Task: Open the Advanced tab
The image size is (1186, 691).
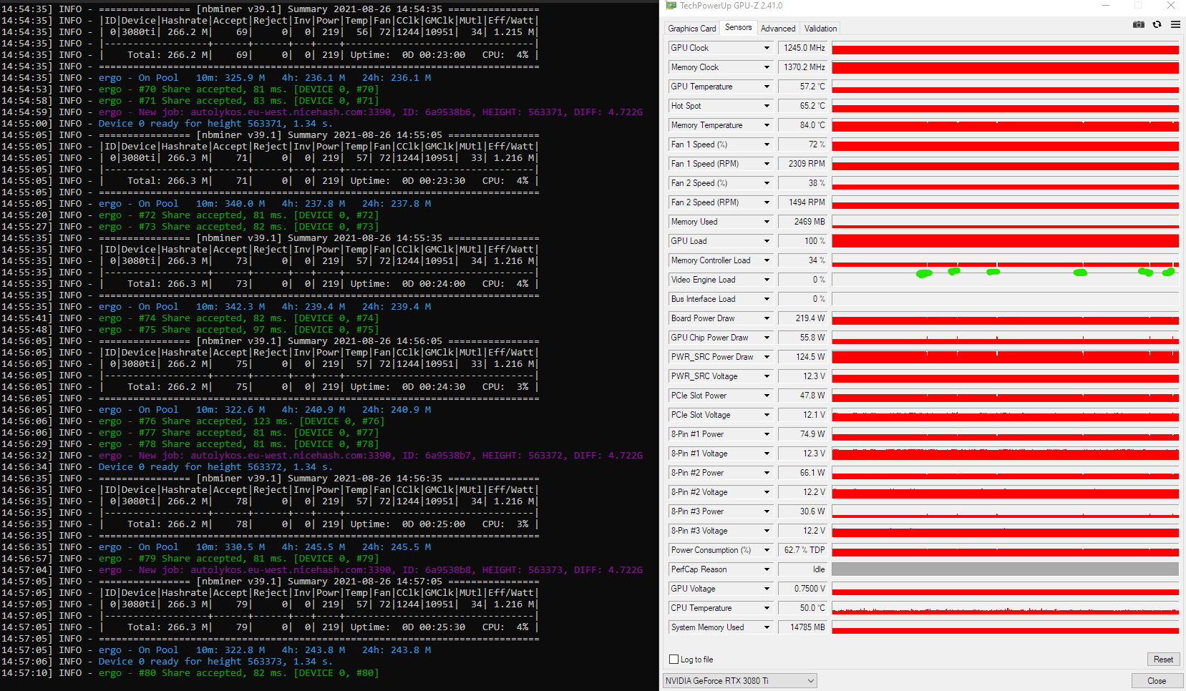Action: click(x=778, y=29)
